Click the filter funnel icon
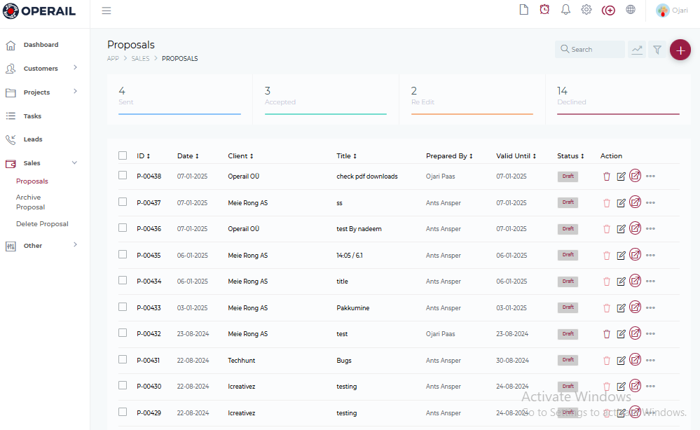The image size is (700, 430). (x=657, y=50)
